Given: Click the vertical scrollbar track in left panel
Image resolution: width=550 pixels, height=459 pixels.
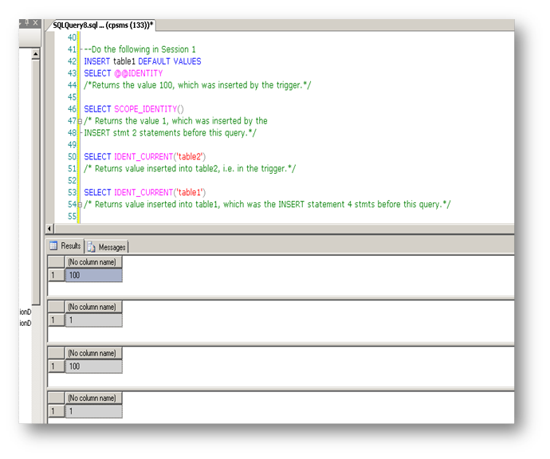Looking at the screenshot, I should [35, 181].
